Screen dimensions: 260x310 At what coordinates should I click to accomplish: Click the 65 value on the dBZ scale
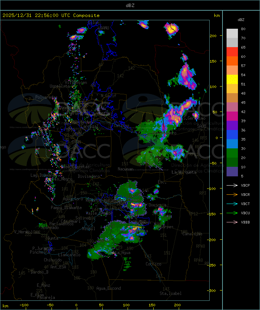click(243, 47)
